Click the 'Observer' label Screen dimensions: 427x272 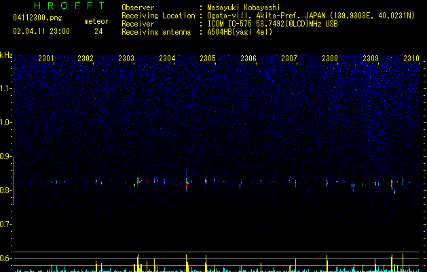coord(138,7)
